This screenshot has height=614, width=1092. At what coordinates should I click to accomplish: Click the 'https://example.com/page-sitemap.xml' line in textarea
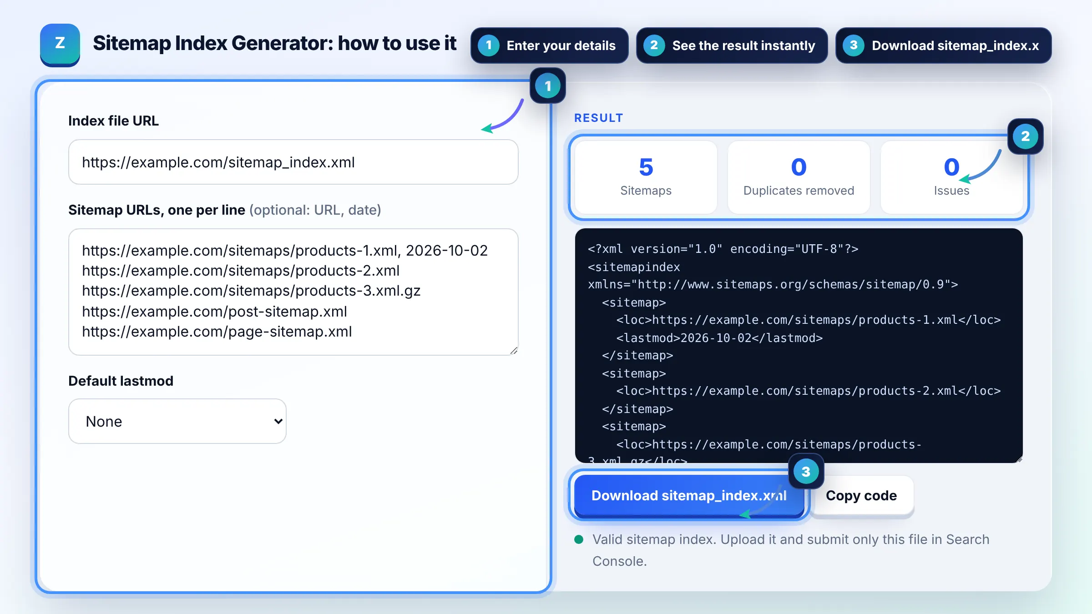coord(217,332)
